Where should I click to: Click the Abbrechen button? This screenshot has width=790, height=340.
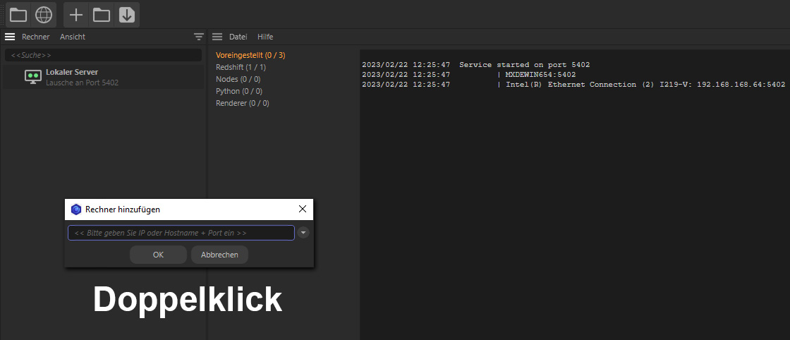[219, 255]
